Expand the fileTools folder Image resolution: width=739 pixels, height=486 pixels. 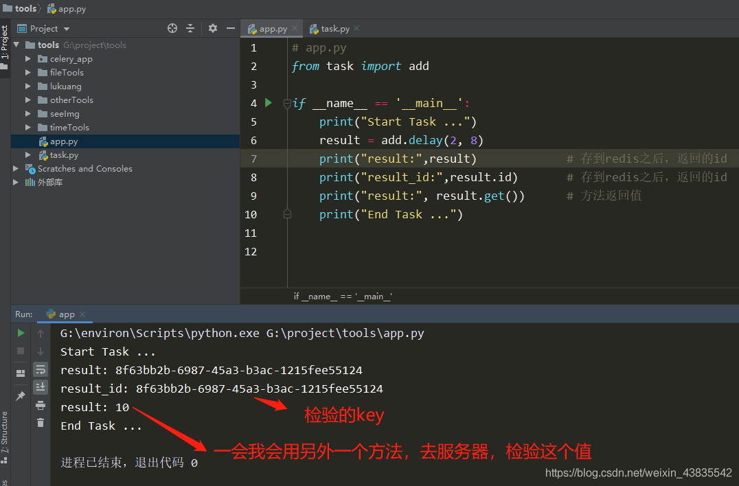[27, 73]
